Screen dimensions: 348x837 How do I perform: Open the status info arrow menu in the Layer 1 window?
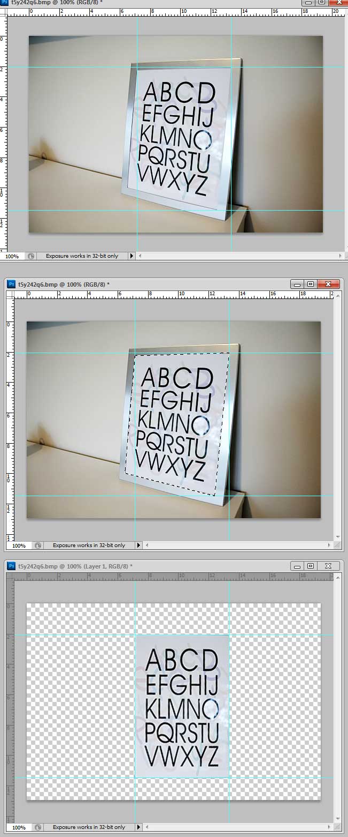[138, 827]
